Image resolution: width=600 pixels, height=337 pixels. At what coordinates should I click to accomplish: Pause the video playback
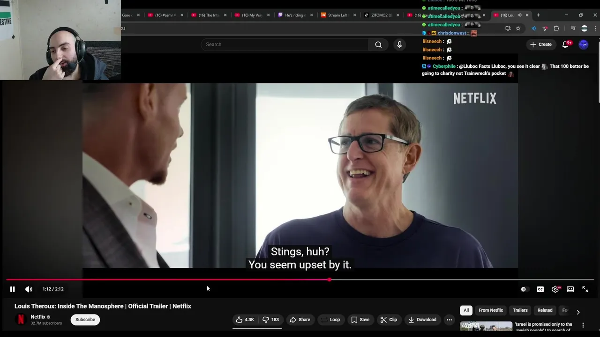(x=13, y=289)
